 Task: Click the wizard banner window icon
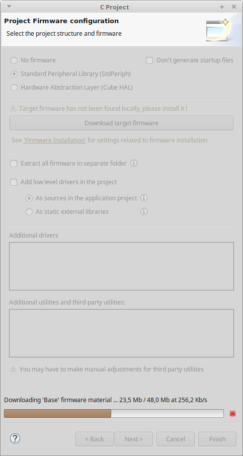point(218,30)
